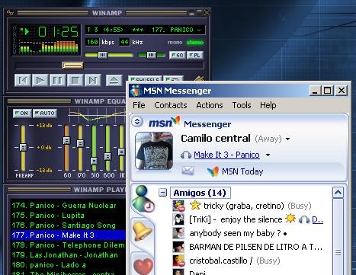Select playlist track 177 Make It 3
Image resolution: width=356 pixels, height=275 pixels.
coord(69,235)
